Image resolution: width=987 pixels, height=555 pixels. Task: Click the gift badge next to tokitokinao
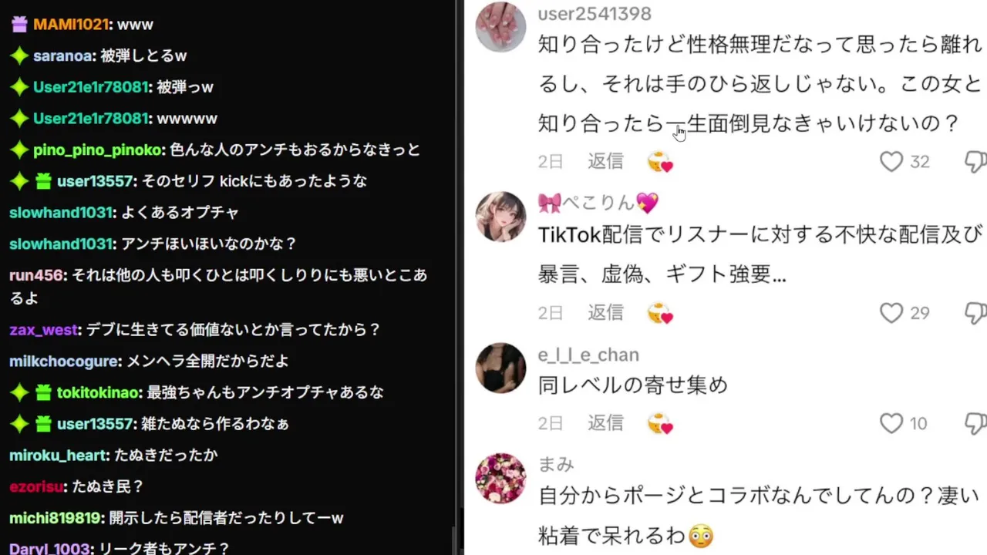coord(44,393)
